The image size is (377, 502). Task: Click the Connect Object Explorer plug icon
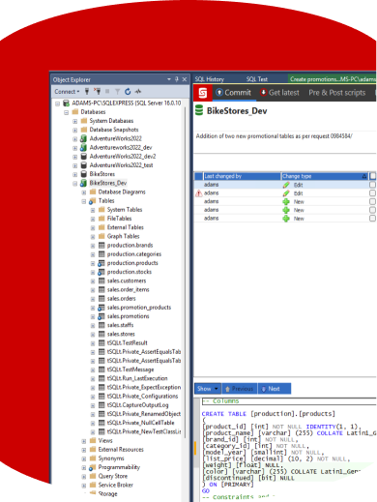tap(87, 92)
